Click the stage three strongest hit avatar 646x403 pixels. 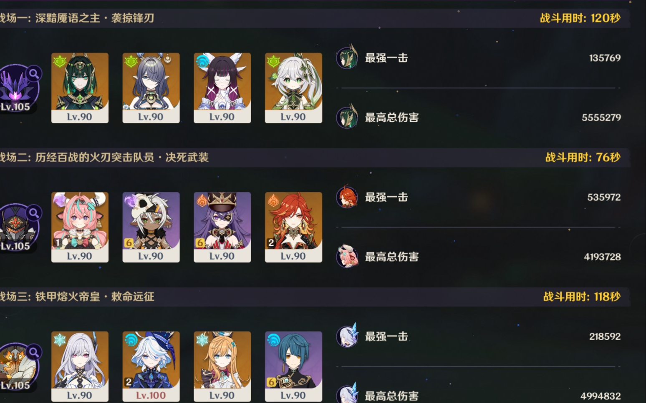pyautogui.click(x=347, y=335)
